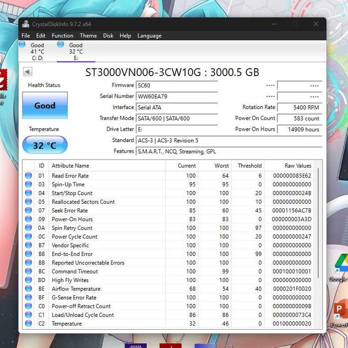Image resolution: width=348 pixels, height=348 pixels.
Task: Click the Firmware field SC60
Action: point(177,86)
